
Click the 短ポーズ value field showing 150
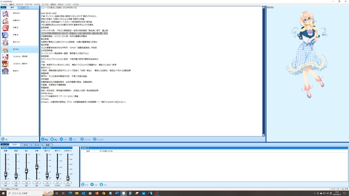pos(47,183)
